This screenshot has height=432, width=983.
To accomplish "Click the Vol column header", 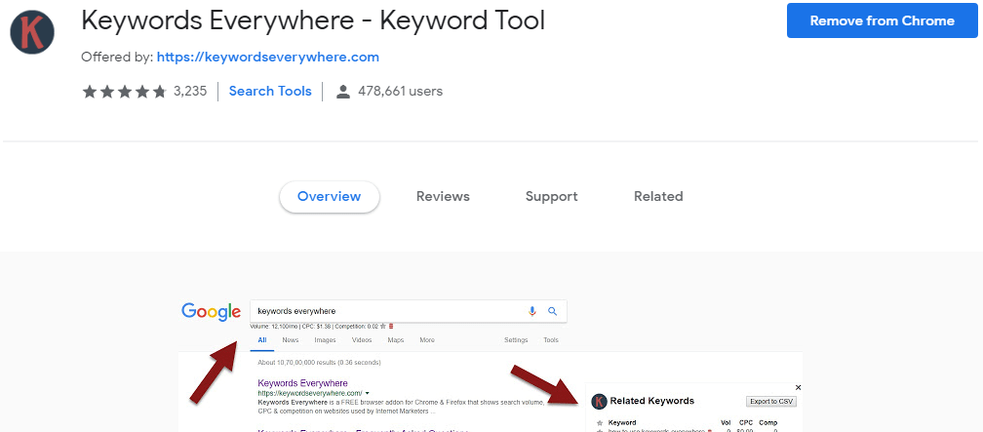I will 727,423.
